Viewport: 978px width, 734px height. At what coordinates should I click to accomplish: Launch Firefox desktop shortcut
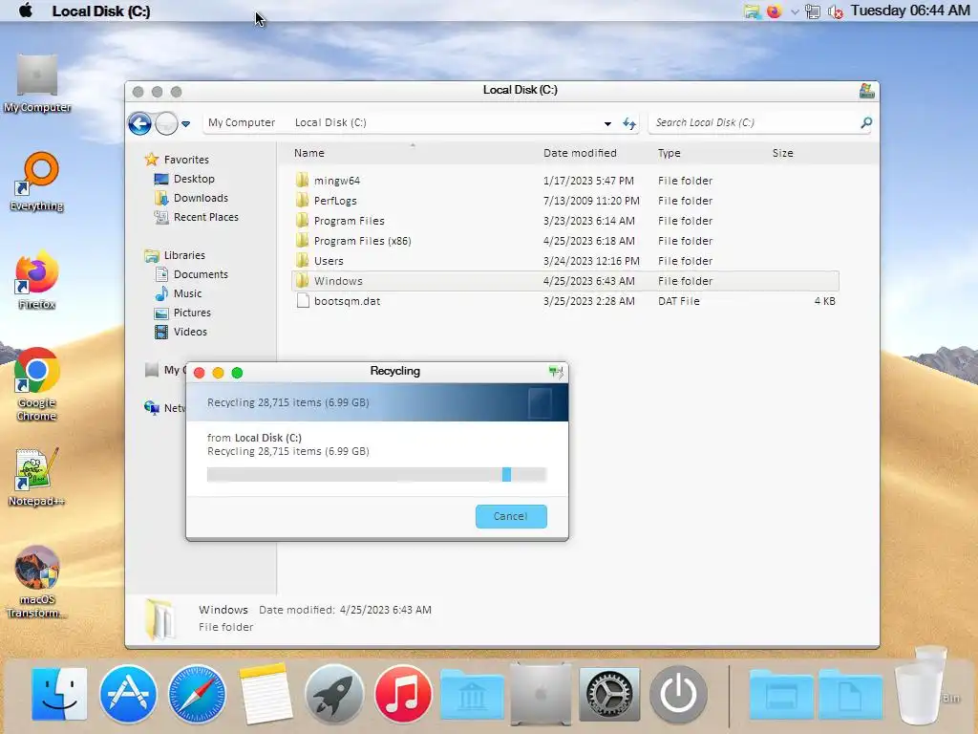click(x=37, y=280)
